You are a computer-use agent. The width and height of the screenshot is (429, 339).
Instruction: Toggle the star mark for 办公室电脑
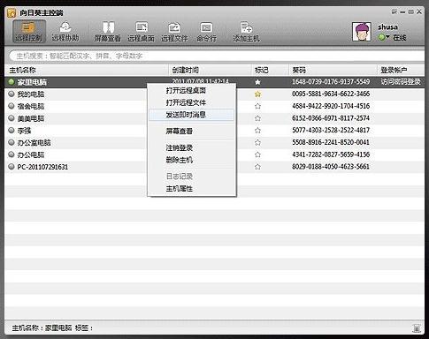(x=257, y=142)
